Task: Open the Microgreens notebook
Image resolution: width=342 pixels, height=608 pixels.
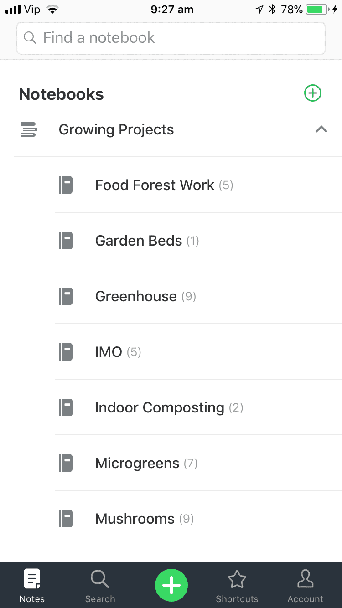Action: click(x=198, y=463)
